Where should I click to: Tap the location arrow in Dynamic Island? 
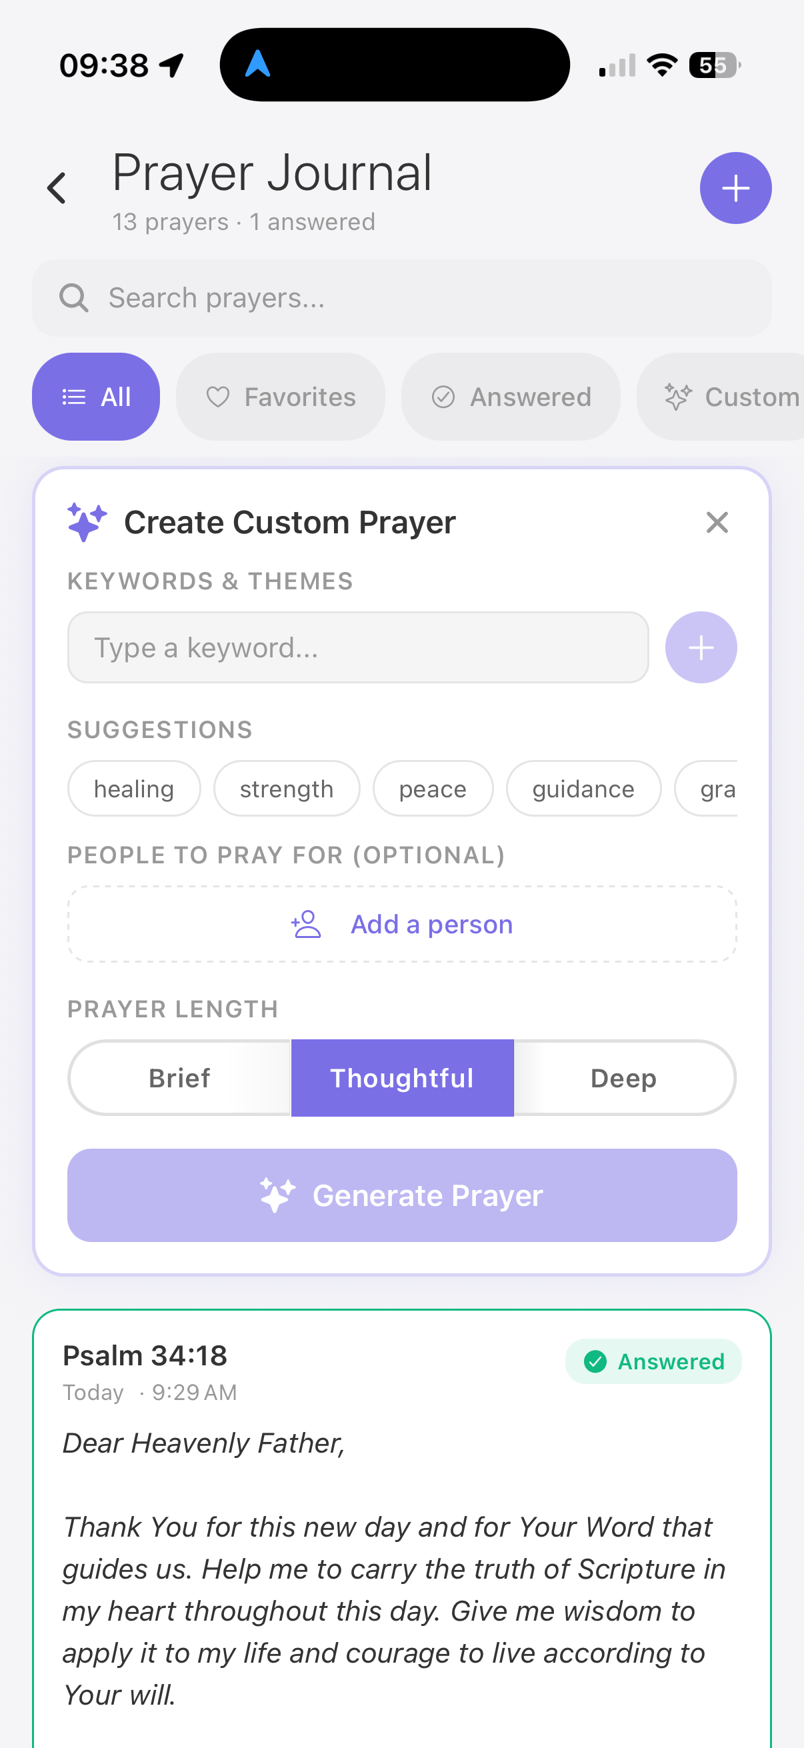coord(258,65)
